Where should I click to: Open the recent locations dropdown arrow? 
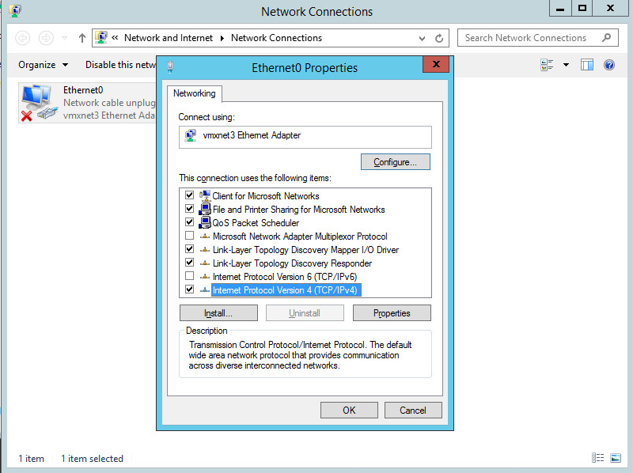64,38
